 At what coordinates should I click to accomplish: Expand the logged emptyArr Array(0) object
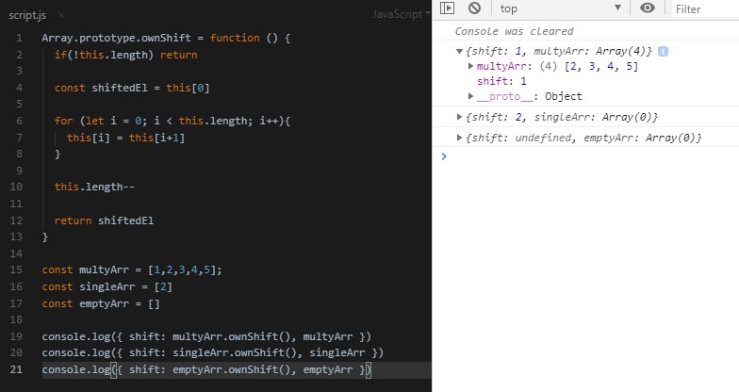(460, 138)
